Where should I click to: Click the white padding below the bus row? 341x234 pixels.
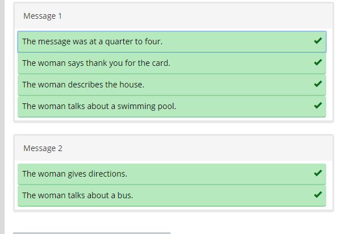170,208
